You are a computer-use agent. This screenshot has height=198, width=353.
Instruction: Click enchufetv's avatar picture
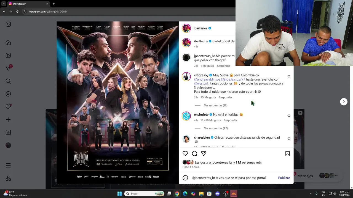[186, 116]
